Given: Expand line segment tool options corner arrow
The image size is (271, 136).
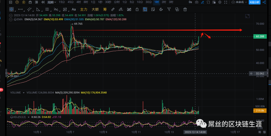Looking at the screenshot, I should 24,11.
